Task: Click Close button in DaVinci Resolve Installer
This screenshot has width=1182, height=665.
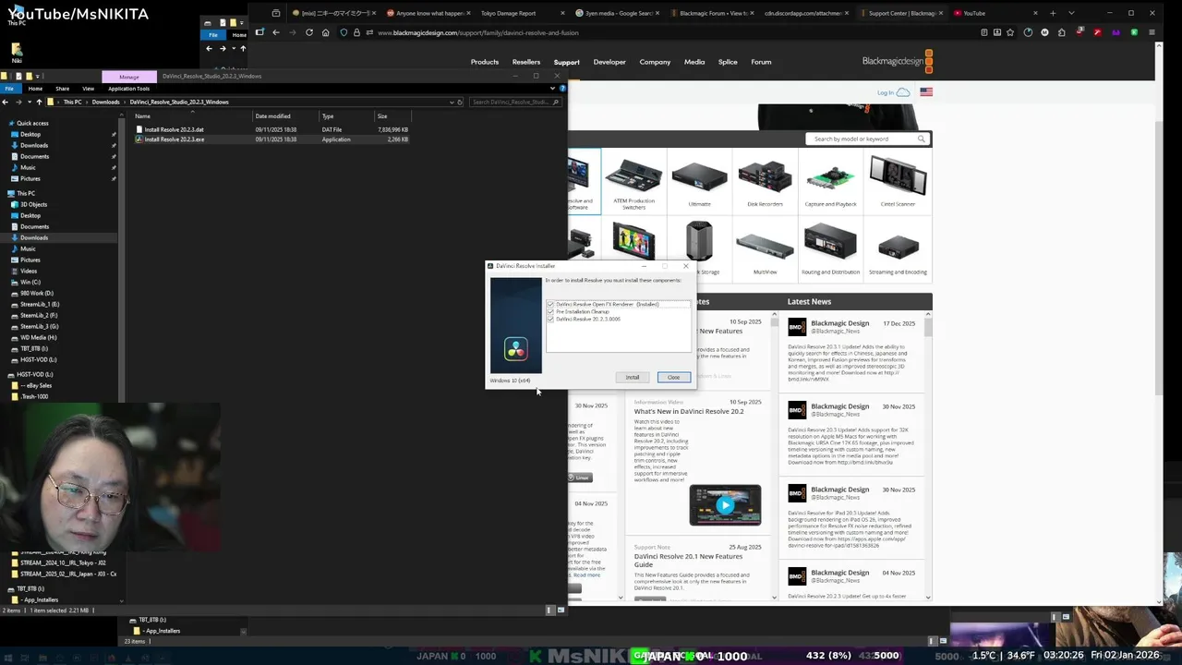Action: pyautogui.click(x=673, y=377)
